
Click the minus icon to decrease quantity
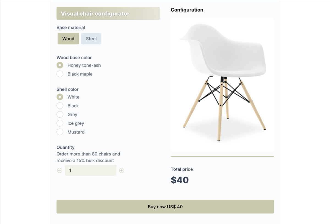click(60, 171)
